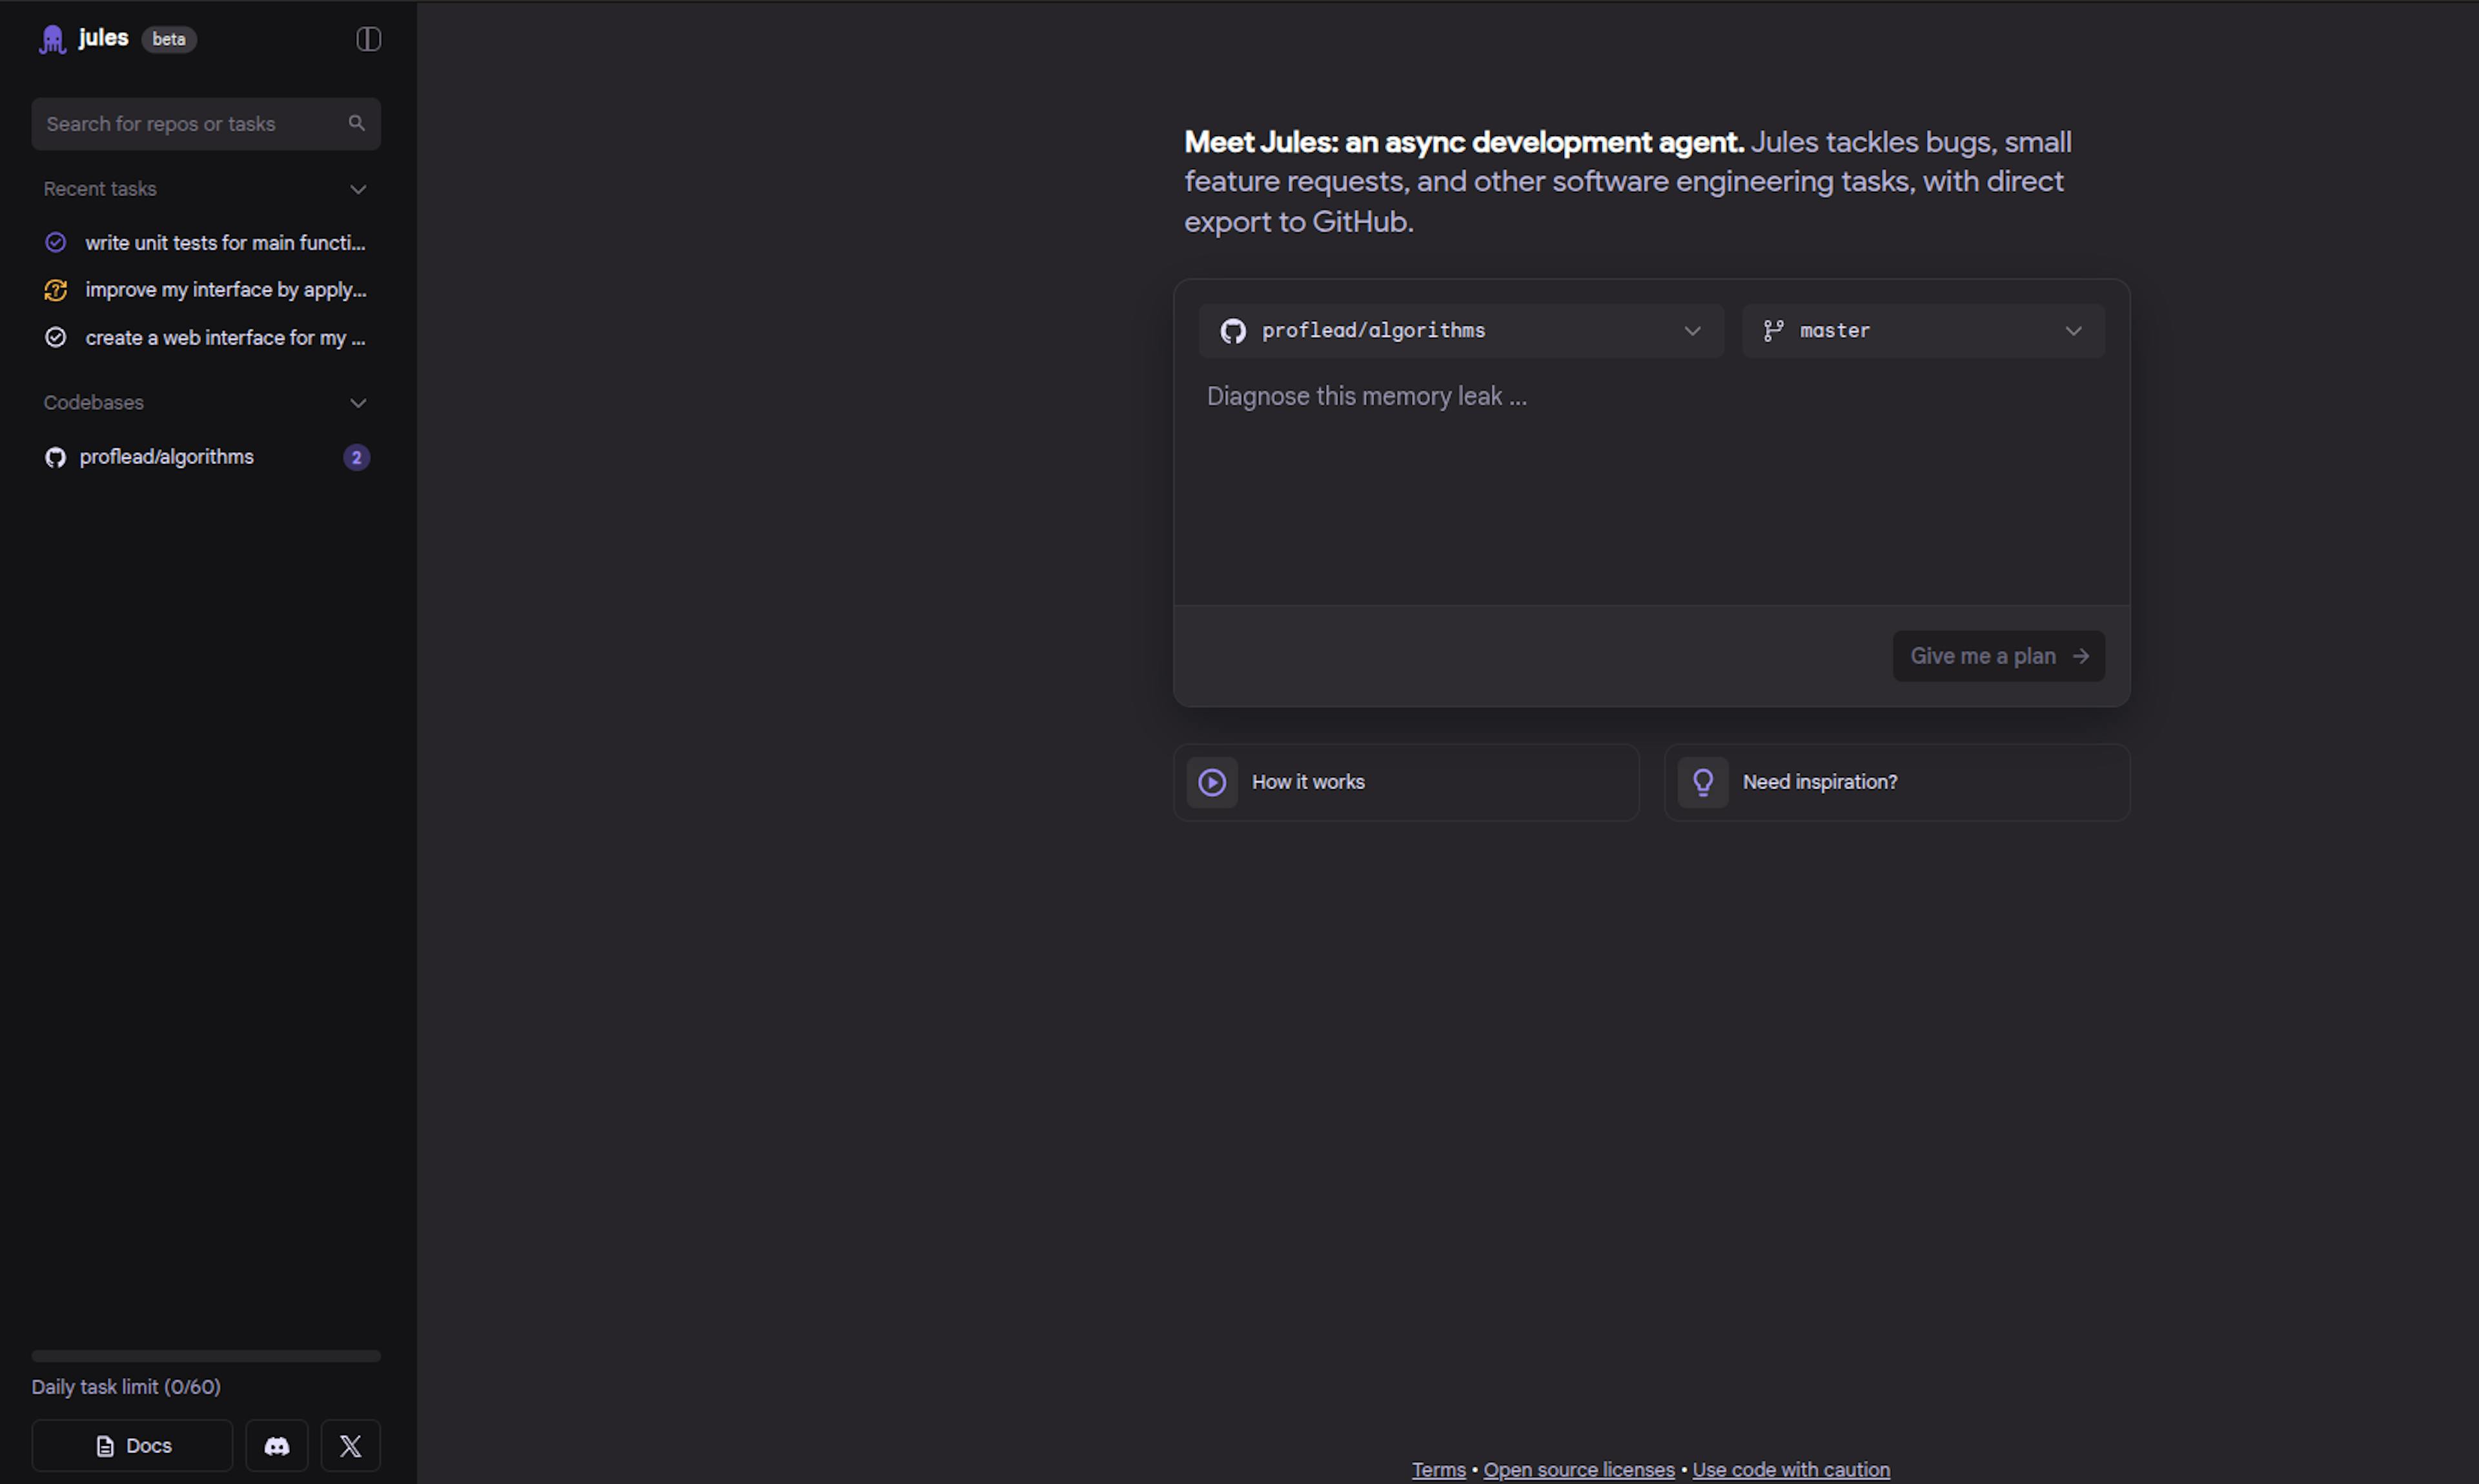
Task: Open the master branch dropdown
Action: coord(1922,331)
